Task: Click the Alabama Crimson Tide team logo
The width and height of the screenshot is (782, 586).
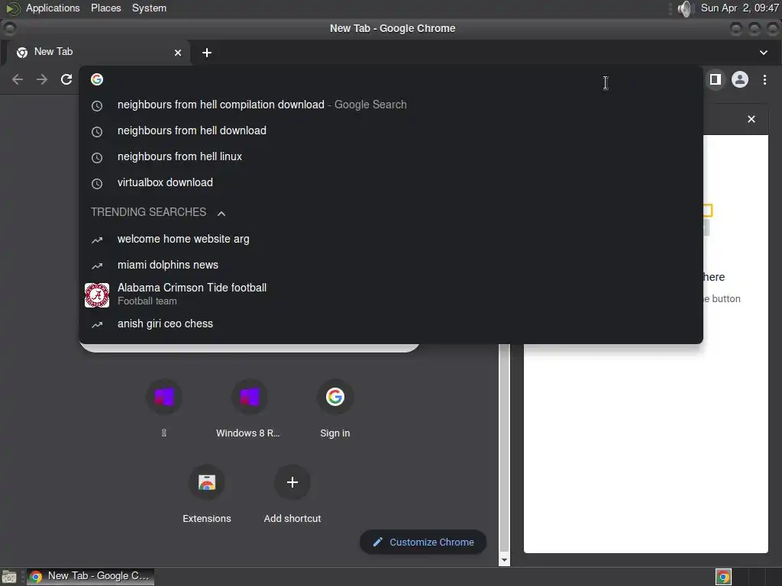Action: [x=97, y=295]
